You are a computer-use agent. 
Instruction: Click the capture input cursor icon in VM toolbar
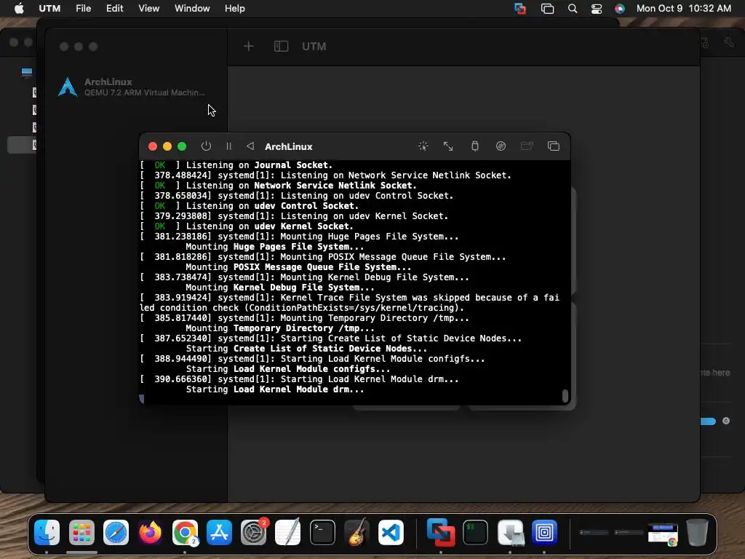coord(423,146)
